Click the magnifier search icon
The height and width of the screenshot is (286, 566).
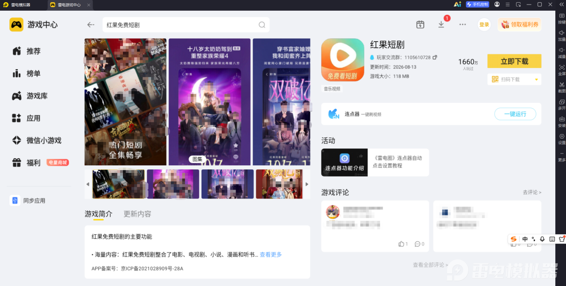point(262,25)
